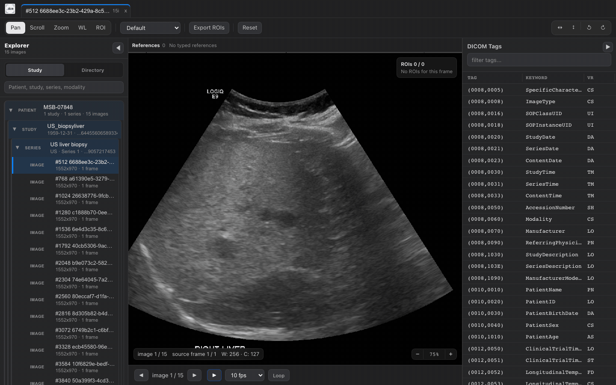Select image #2048 b9e073c2 in tree
Image resolution: width=616 pixels, height=385 pixels.
65,266
